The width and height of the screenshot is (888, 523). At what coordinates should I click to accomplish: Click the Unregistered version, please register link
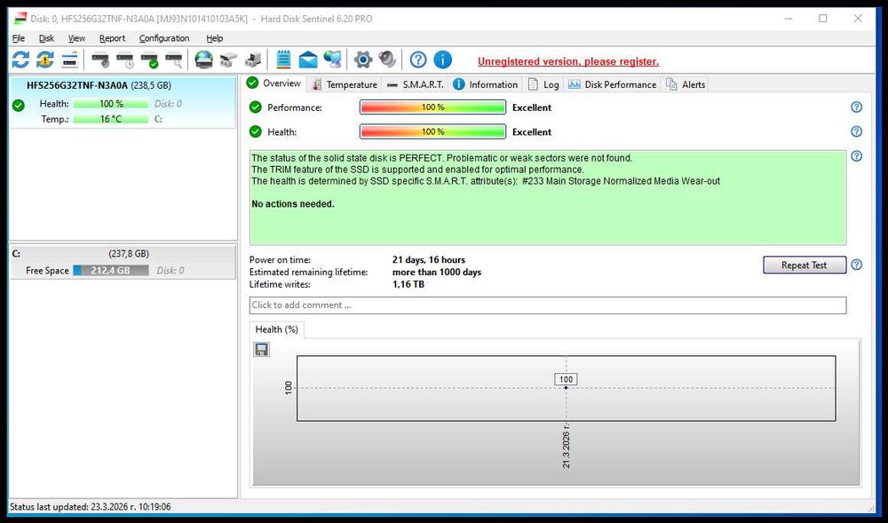tap(568, 61)
